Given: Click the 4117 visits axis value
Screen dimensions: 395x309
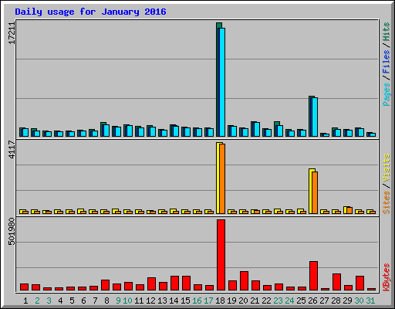Looking at the screenshot, I should [12, 149].
